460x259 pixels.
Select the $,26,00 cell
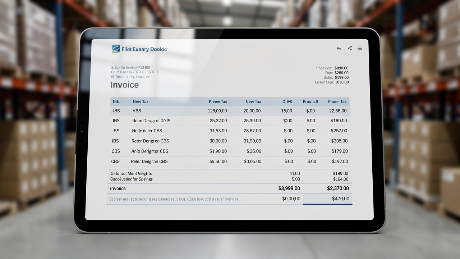point(254,151)
